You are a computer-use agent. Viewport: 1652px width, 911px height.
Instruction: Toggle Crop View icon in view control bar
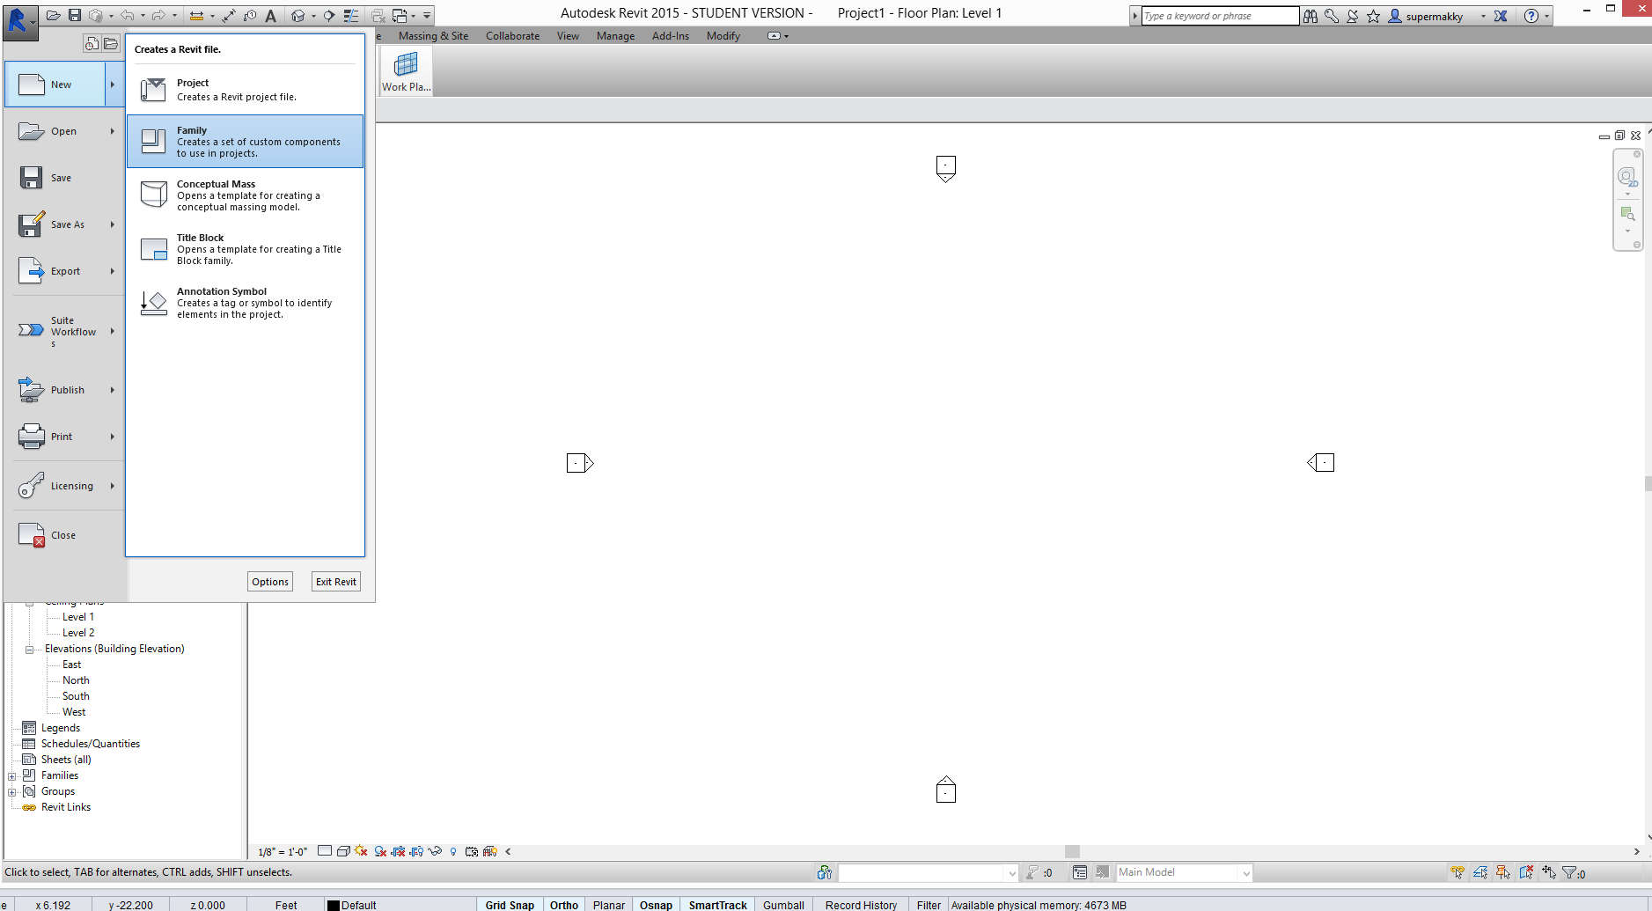399,851
